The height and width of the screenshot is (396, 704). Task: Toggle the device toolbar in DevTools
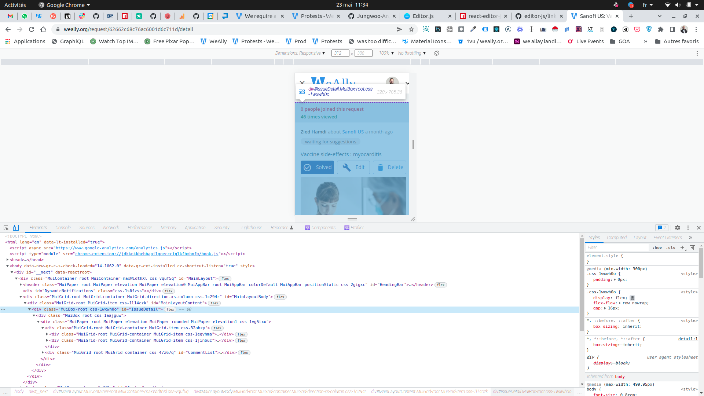pyautogui.click(x=16, y=228)
